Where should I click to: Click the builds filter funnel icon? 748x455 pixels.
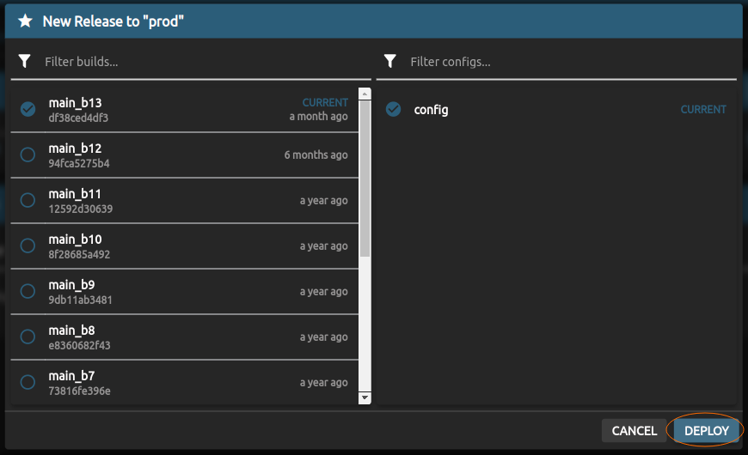(25, 61)
